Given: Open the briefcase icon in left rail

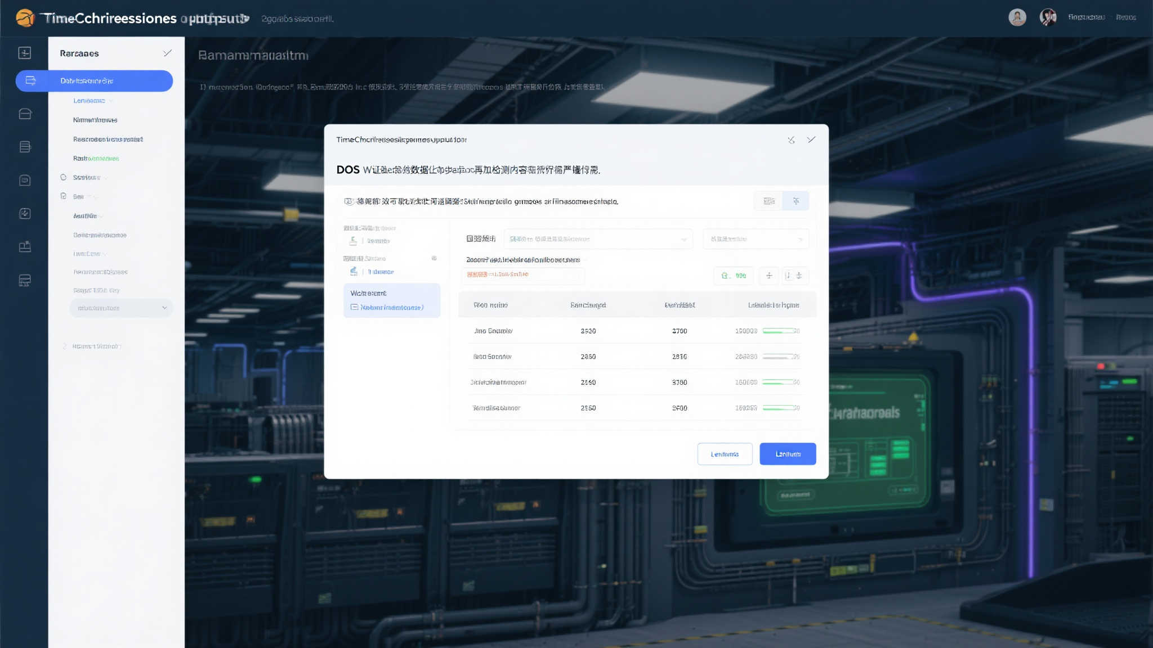Looking at the screenshot, I should (x=25, y=247).
